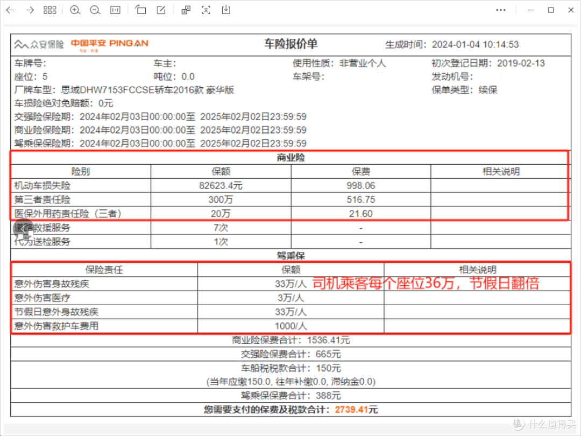The width and height of the screenshot is (581, 436).
Task: Click the back navigation arrow
Action: point(10,10)
